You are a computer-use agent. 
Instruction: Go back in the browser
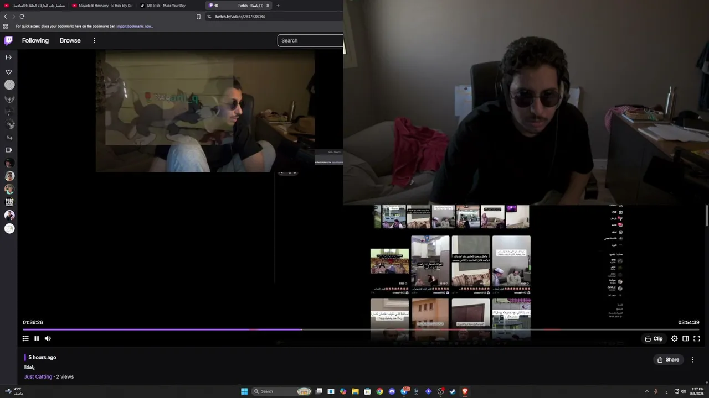click(x=6, y=17)
